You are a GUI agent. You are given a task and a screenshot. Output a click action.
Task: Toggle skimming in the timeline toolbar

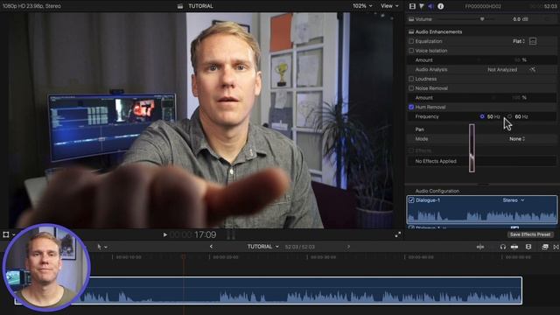[480, 247]
